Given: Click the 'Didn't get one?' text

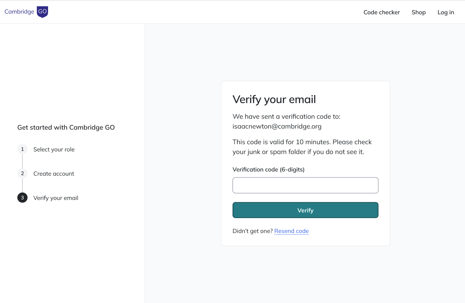Looking at the screenshot, I should (252, 231).
